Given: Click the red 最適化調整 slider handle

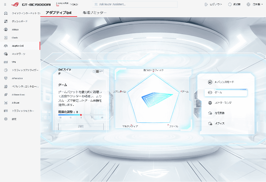Looking at the screenshot, I should tap(81, 115).
